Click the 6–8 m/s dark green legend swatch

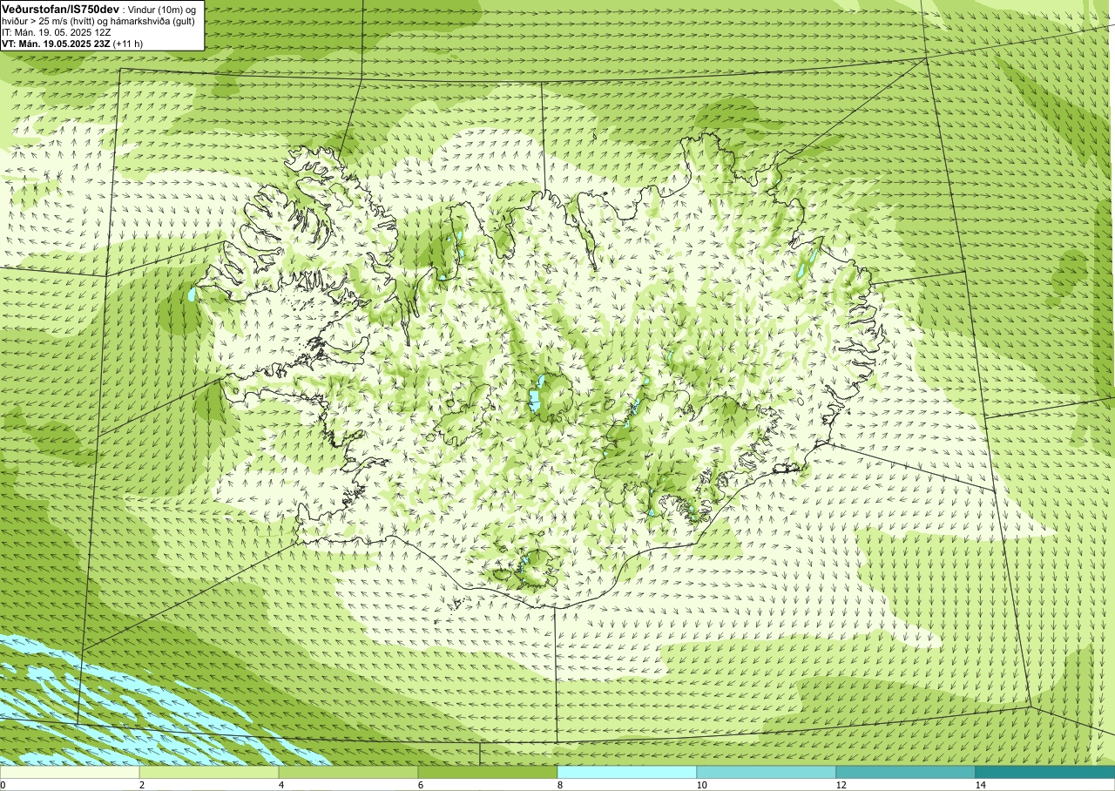click(488, 772)
